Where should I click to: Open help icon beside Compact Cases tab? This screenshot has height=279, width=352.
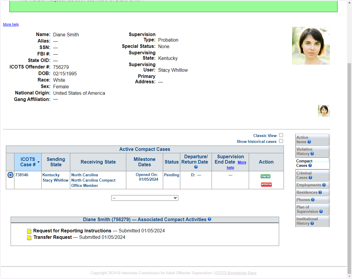point(310,165)
